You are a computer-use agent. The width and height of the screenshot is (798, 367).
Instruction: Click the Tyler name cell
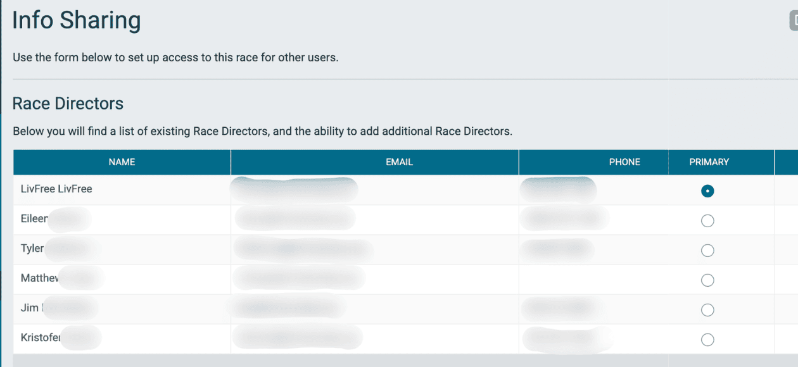122,249
